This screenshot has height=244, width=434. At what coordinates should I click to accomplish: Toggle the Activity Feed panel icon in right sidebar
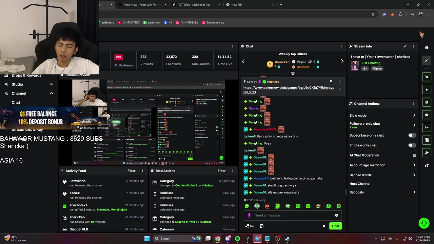(x=427, y=102)
